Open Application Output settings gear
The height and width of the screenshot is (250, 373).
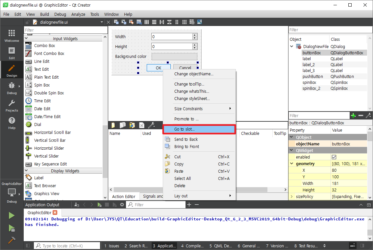point(122,205)
